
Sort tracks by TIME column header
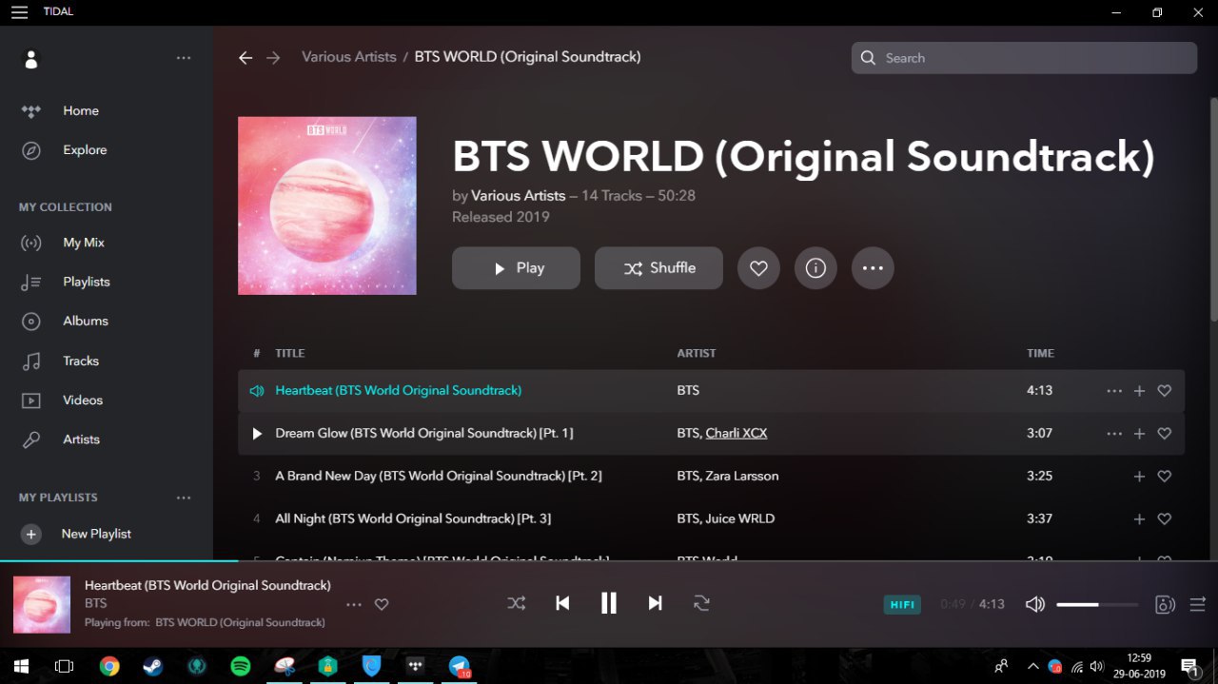(x=1040, y=353)
